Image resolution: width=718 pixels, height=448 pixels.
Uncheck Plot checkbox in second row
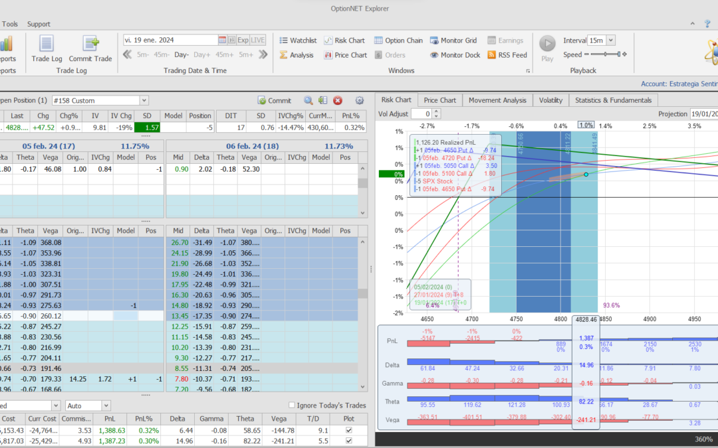tap(350, 441)
